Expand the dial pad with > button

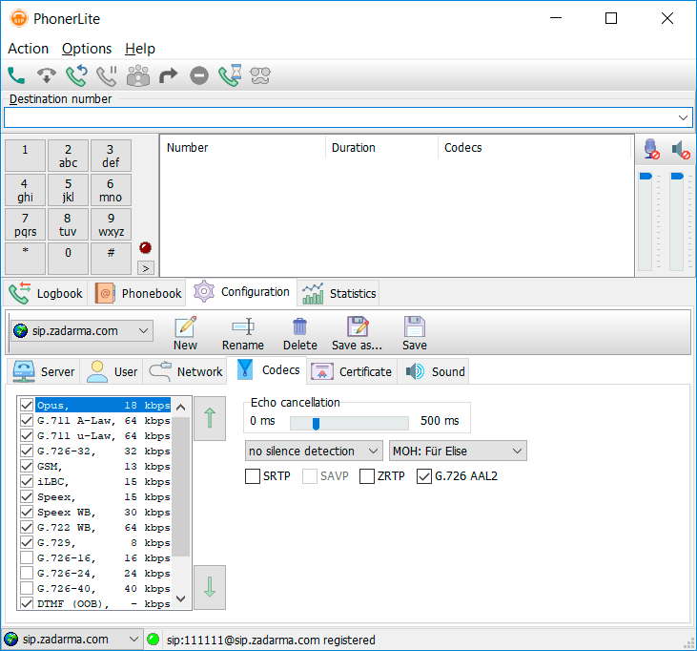pos(146,268)
